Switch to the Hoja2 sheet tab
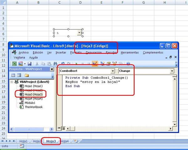 37,141
